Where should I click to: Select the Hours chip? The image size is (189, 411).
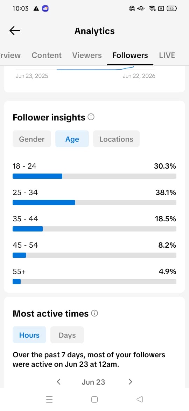[x=29, y=335]
